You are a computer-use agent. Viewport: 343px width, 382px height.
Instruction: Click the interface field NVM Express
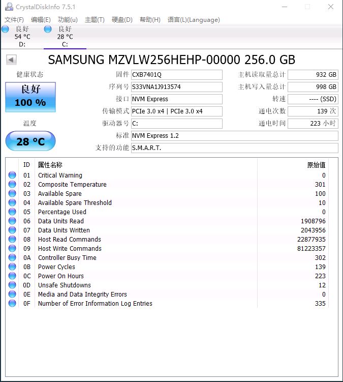point(177,99)
